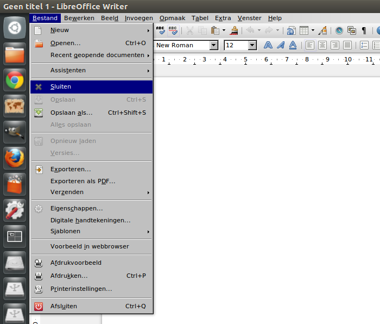Open the Opmaak menu
This screenshot has height=324, width=380.
point(172,18)
